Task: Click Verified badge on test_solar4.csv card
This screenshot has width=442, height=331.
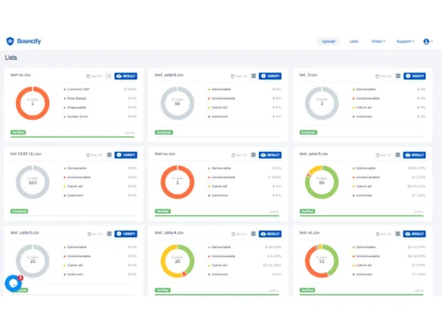Action: coord(163,290)
